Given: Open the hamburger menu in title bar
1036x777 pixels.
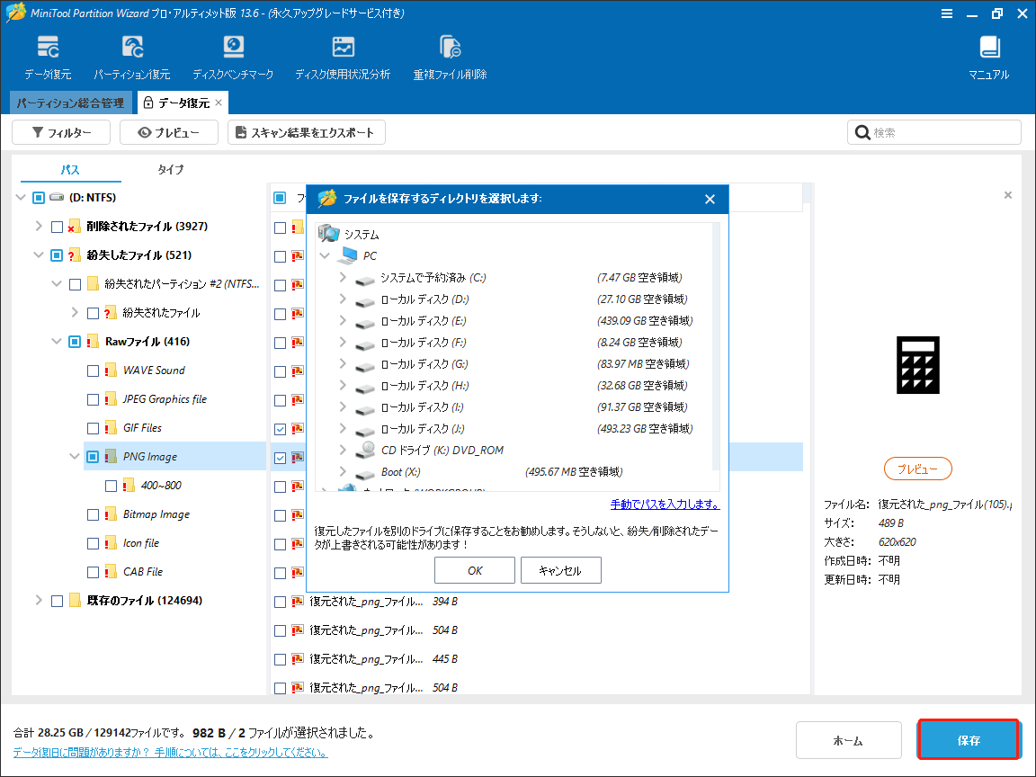Looking at the screenshot, I should (x=947, y=13).
